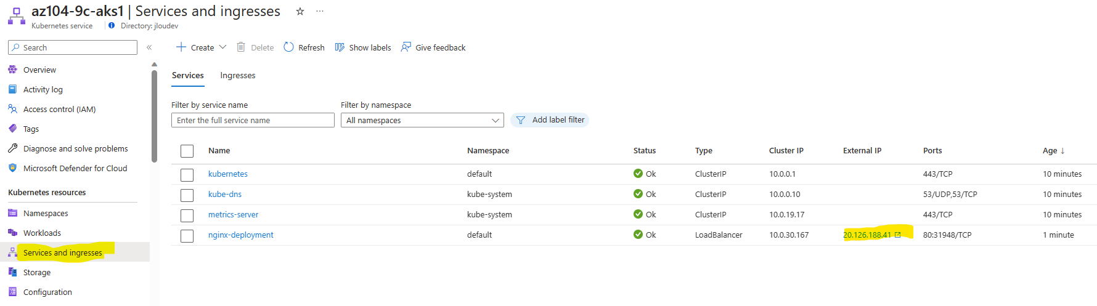Screen dimensions: 1097x306
Task: Open the kube-dns service link
Action: point(225,194)
